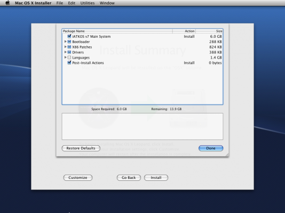
Task: Click the Restore Defaults button
Action: point(81,148)
